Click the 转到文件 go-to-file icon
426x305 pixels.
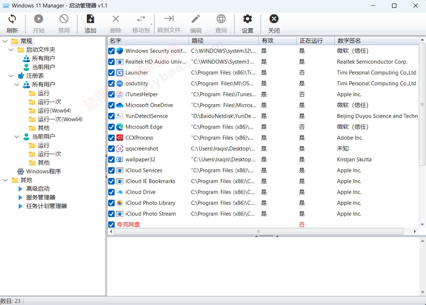pos(169,19)
